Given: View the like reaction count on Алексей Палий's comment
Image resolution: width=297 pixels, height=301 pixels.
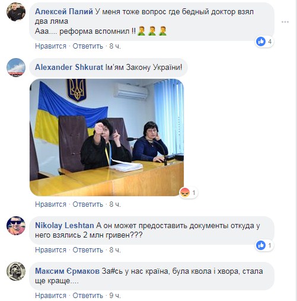Looking at the screenshot, I should click(x=264, y=41).
